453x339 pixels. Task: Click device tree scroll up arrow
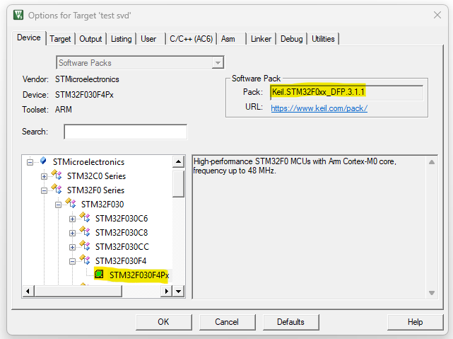[179, 161]
